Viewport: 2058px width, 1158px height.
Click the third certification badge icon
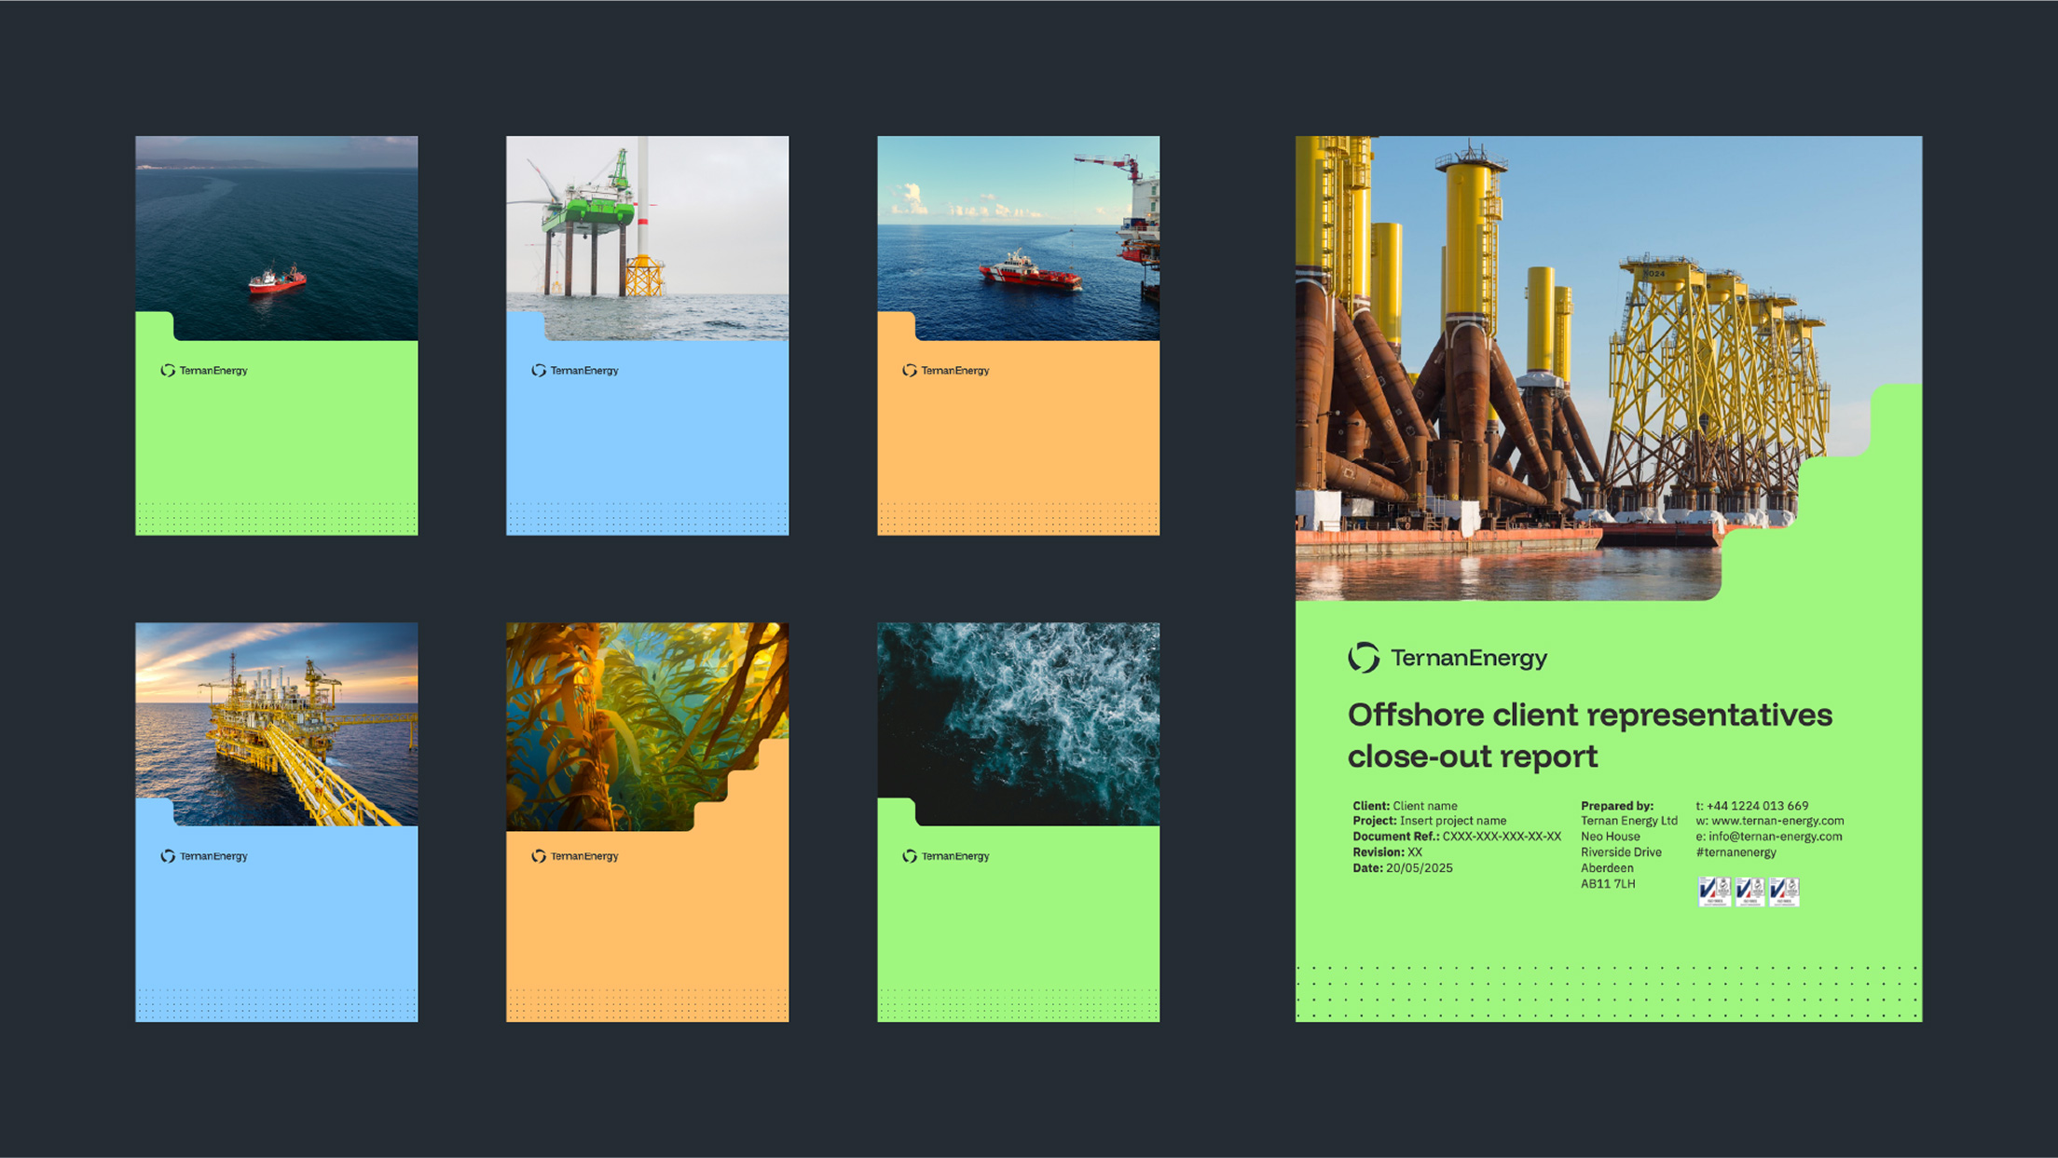coord(1784,892)
